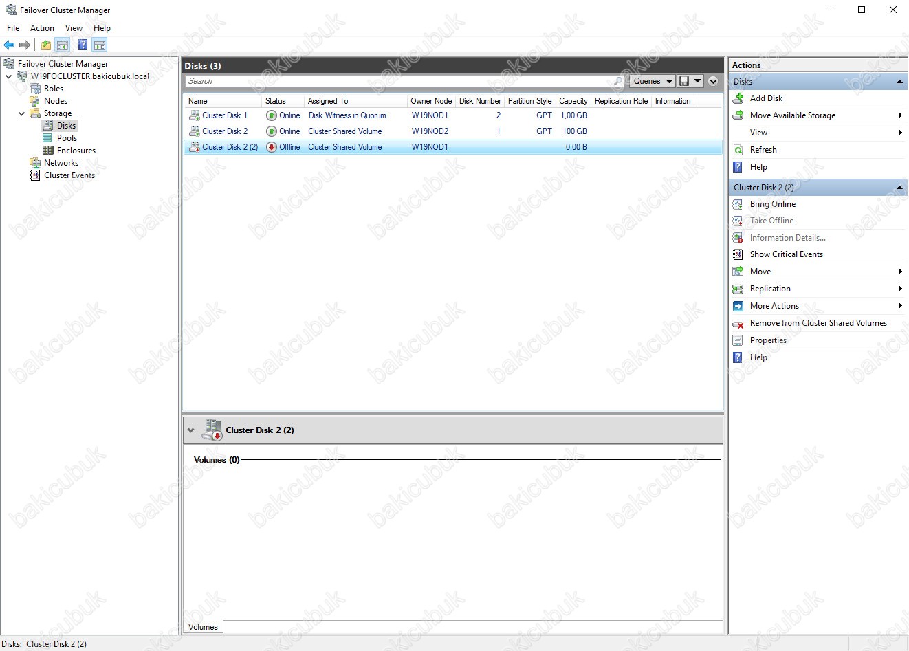Click the Assigned To column header
The width and height of the screenshot is (909, 651).
pos(355,101)
